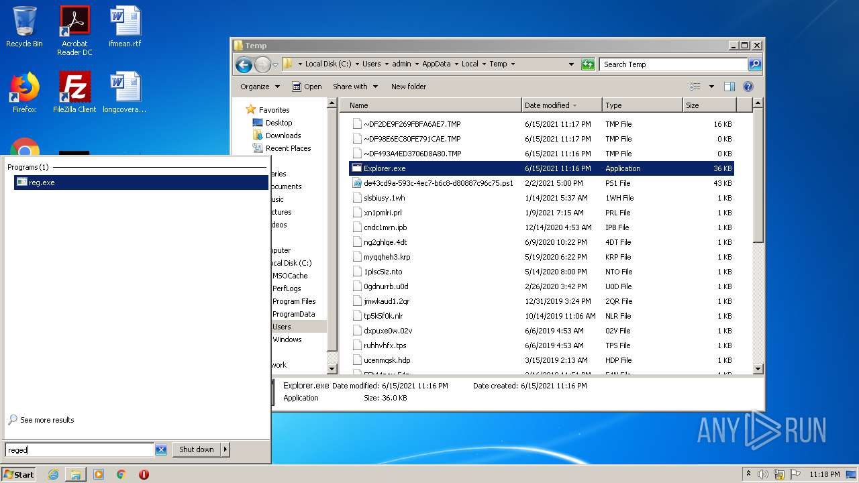The width and height of the screenshot is (859, 483).
Task: Expand the Temp breadcrumb arrow
Action: (x=513, y=64)
